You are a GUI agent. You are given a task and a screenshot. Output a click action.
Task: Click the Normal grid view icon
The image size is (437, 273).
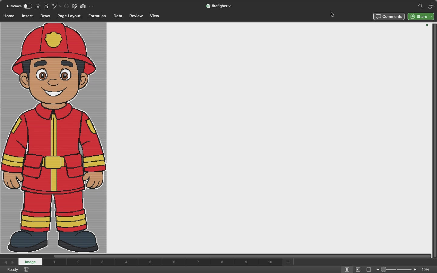pyautogui.click(x=347, y=269)
